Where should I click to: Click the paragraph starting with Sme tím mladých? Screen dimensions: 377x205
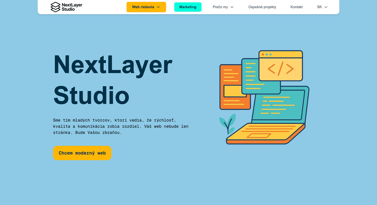pyautogui.click(x=121, y=126)
